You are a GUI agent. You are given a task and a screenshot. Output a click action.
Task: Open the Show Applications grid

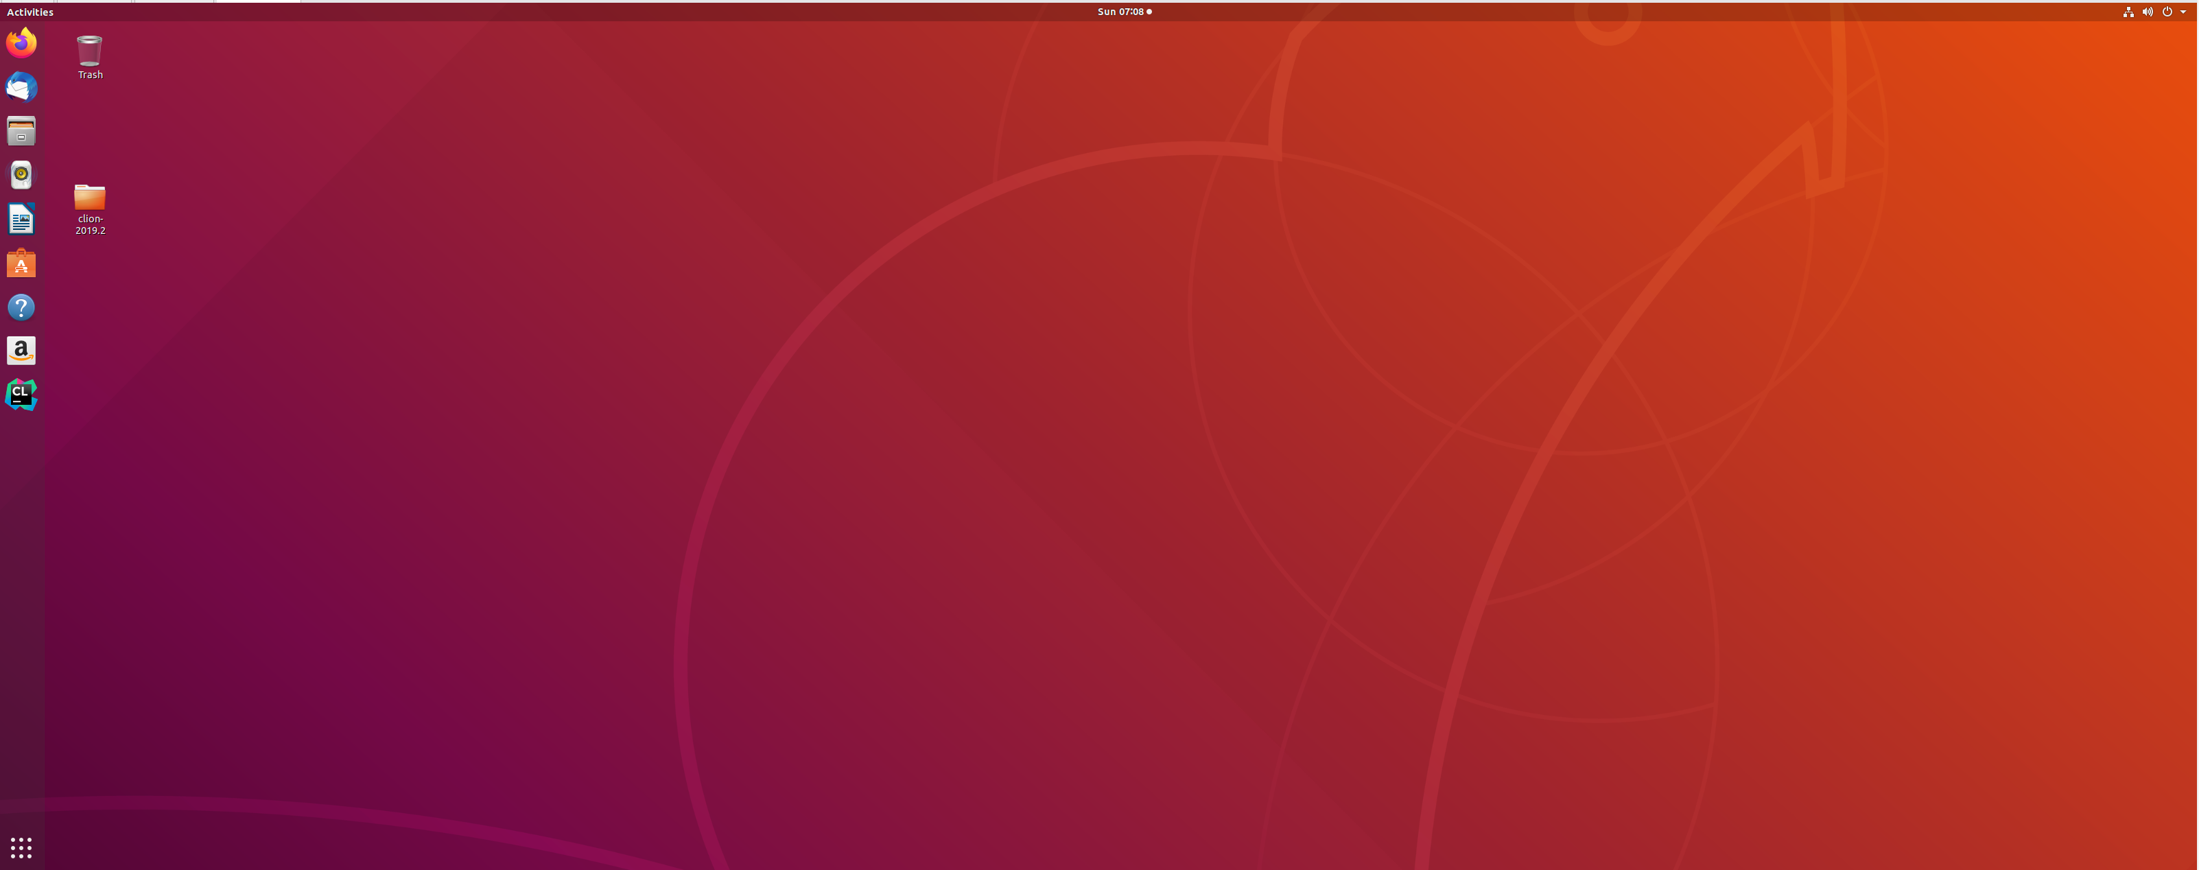point(21,847)
